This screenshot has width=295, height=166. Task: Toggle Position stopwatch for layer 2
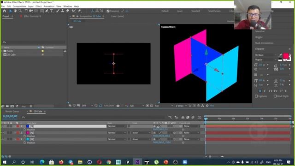coord(24,136)
